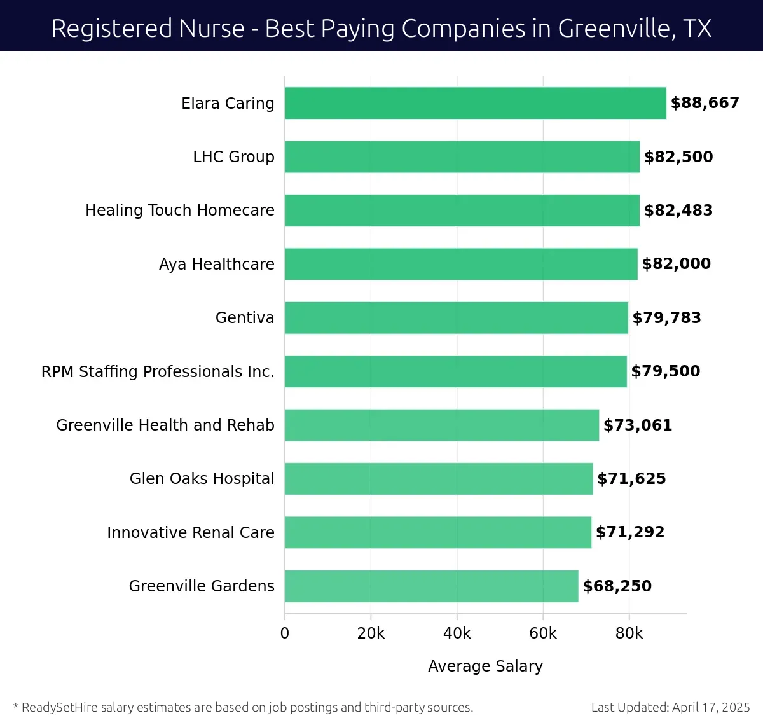Viewport: 763px width, 725px height.
Task: Click the $79,783 value
Action: tap(667, 317)
